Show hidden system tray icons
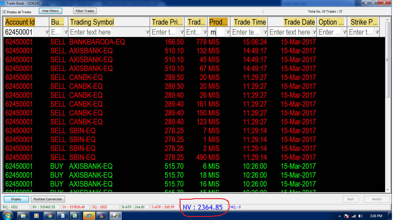Viewport: 396px width, 220px height. (x=339, y=216)
